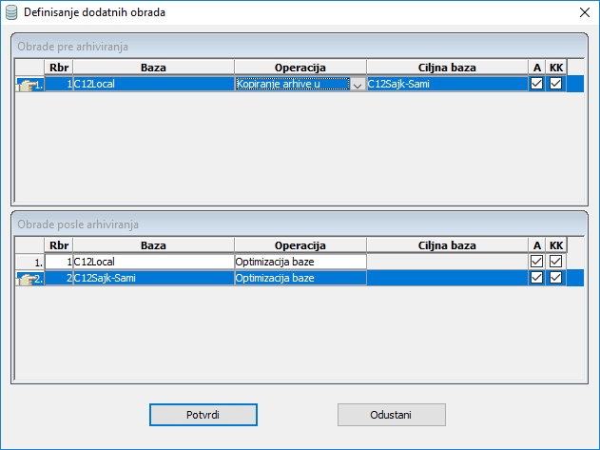Close the Definisanje dodatnih obrada dialog
Viewport: 600px width, 450px height.
click(x=583, y=12)
